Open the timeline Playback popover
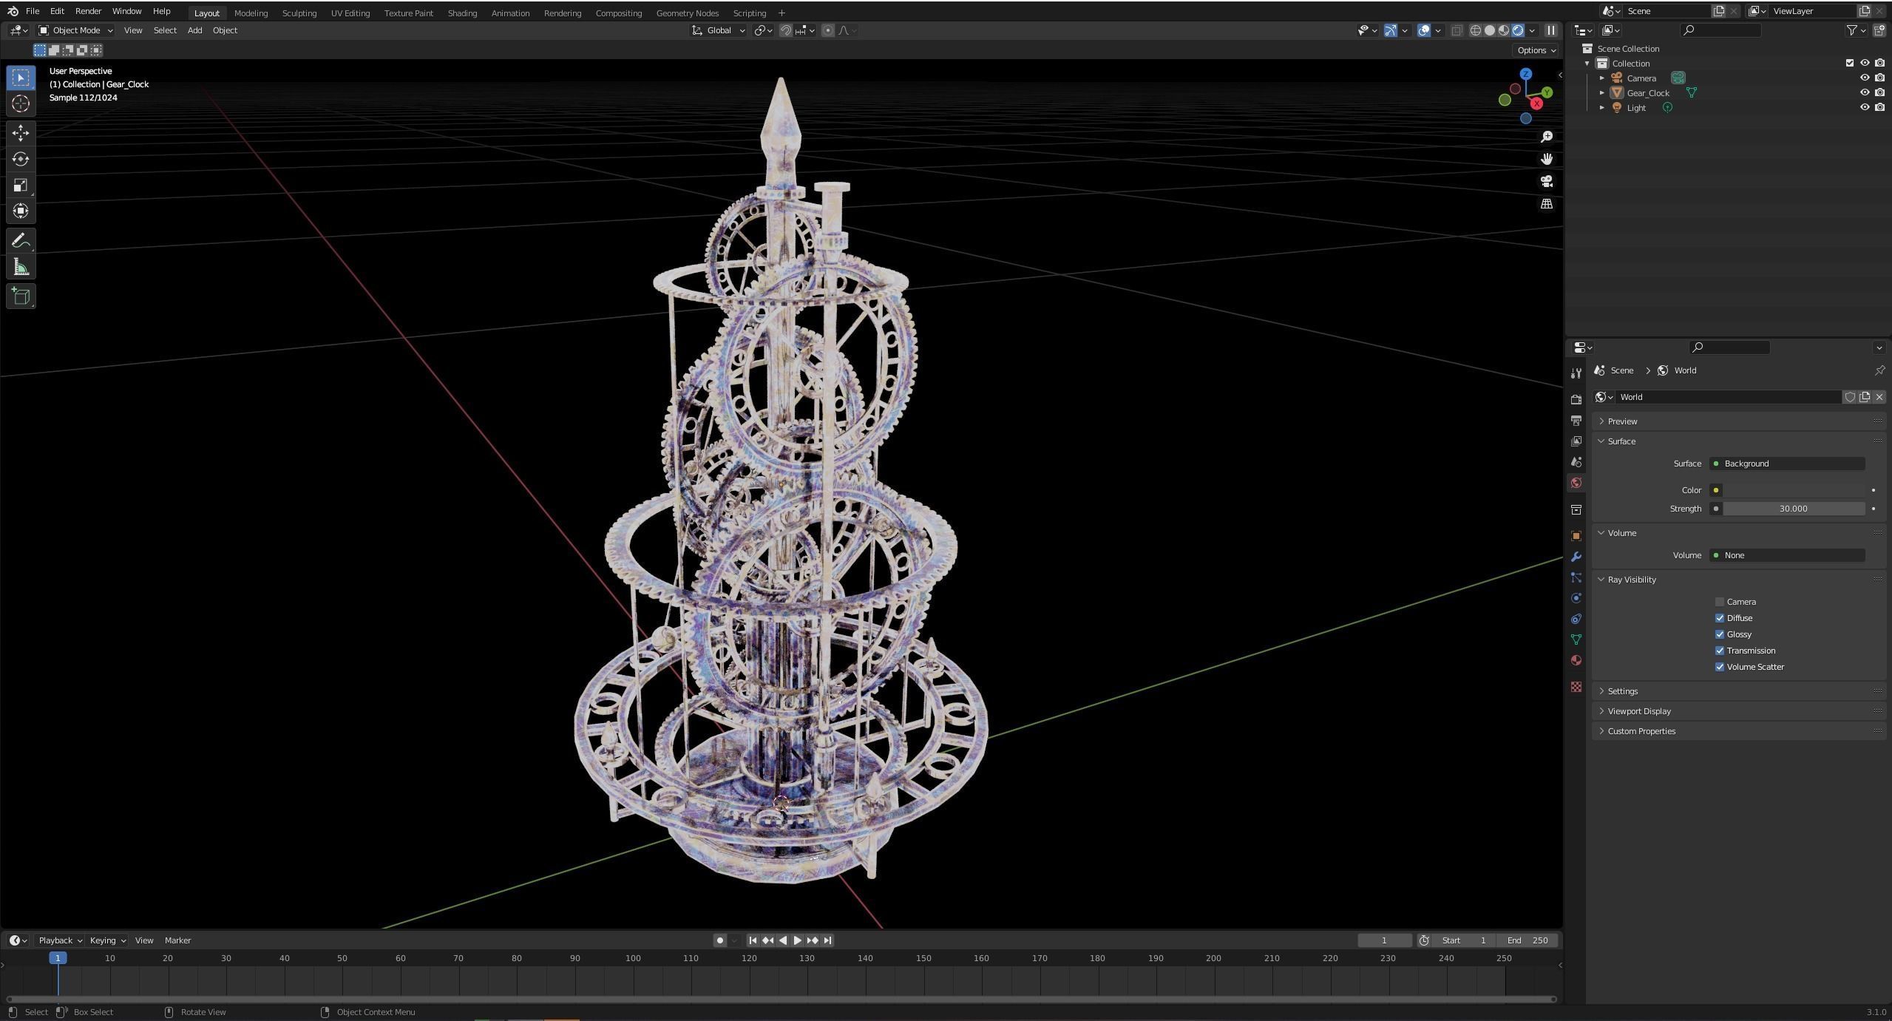The width and height of the screenshot is (1892, 1021). (x=60, y=940)
